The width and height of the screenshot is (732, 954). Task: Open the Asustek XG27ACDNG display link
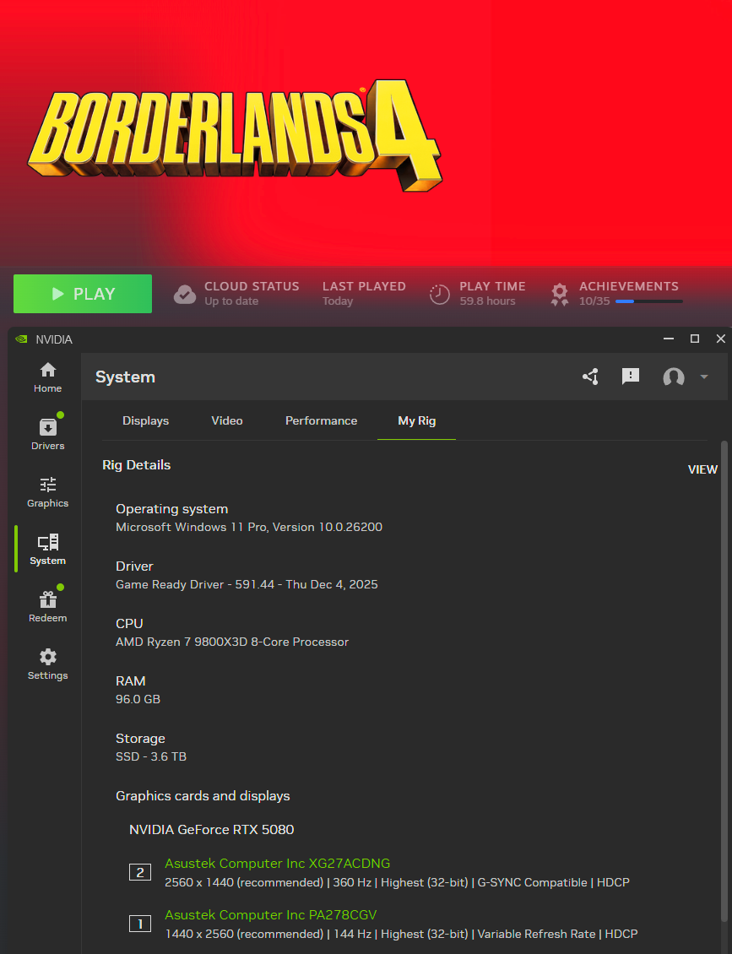(x=278, y=864)
